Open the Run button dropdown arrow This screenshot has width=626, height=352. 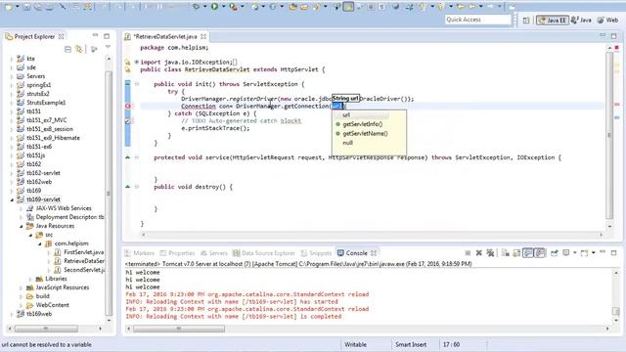(223, 7)
